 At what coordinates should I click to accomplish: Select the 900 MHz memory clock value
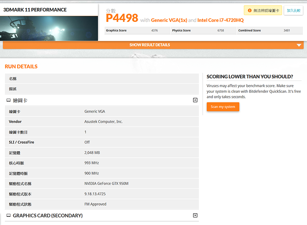[x=91, y=173]
